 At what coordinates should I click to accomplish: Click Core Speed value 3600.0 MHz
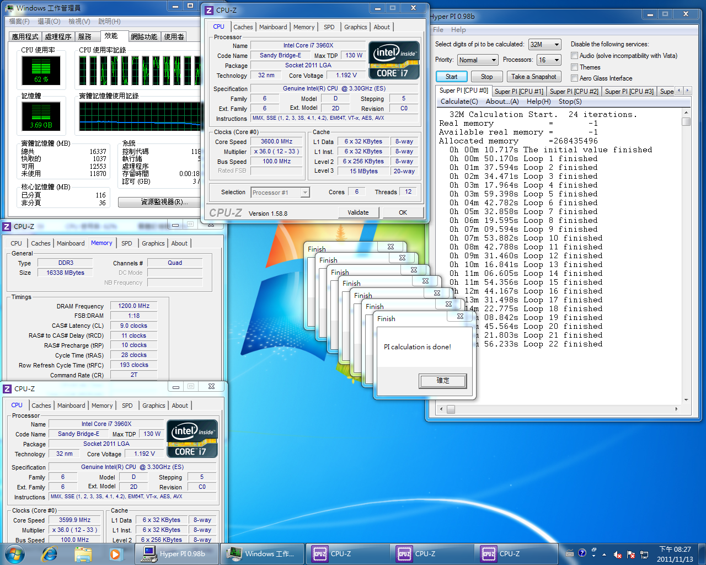click(x=277, y=142)
